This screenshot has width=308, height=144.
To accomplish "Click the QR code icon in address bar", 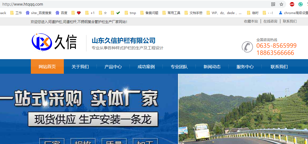I will (273, 4).
